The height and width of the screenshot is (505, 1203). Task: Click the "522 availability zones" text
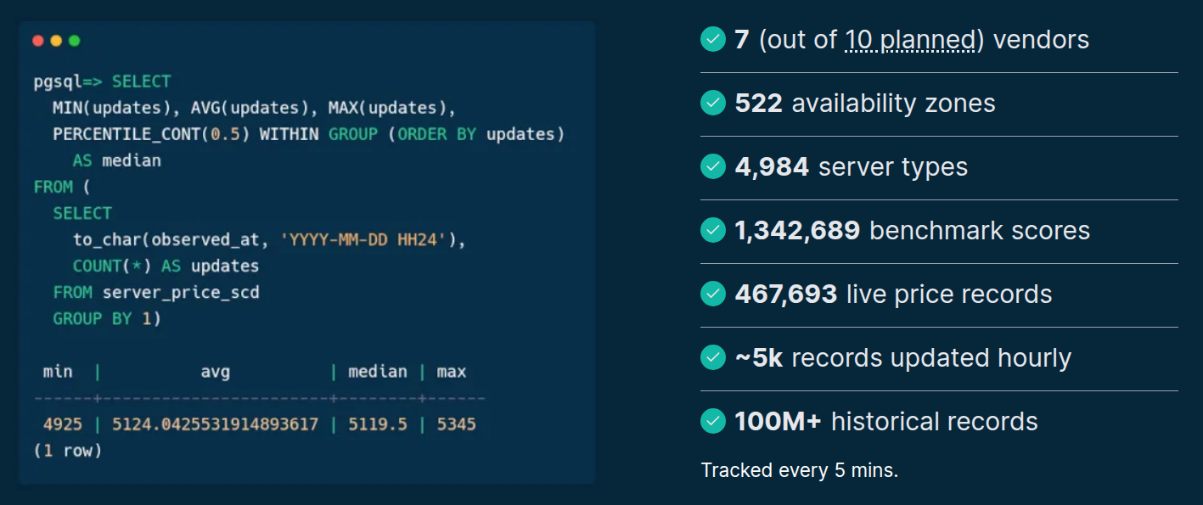coord(864,104)
